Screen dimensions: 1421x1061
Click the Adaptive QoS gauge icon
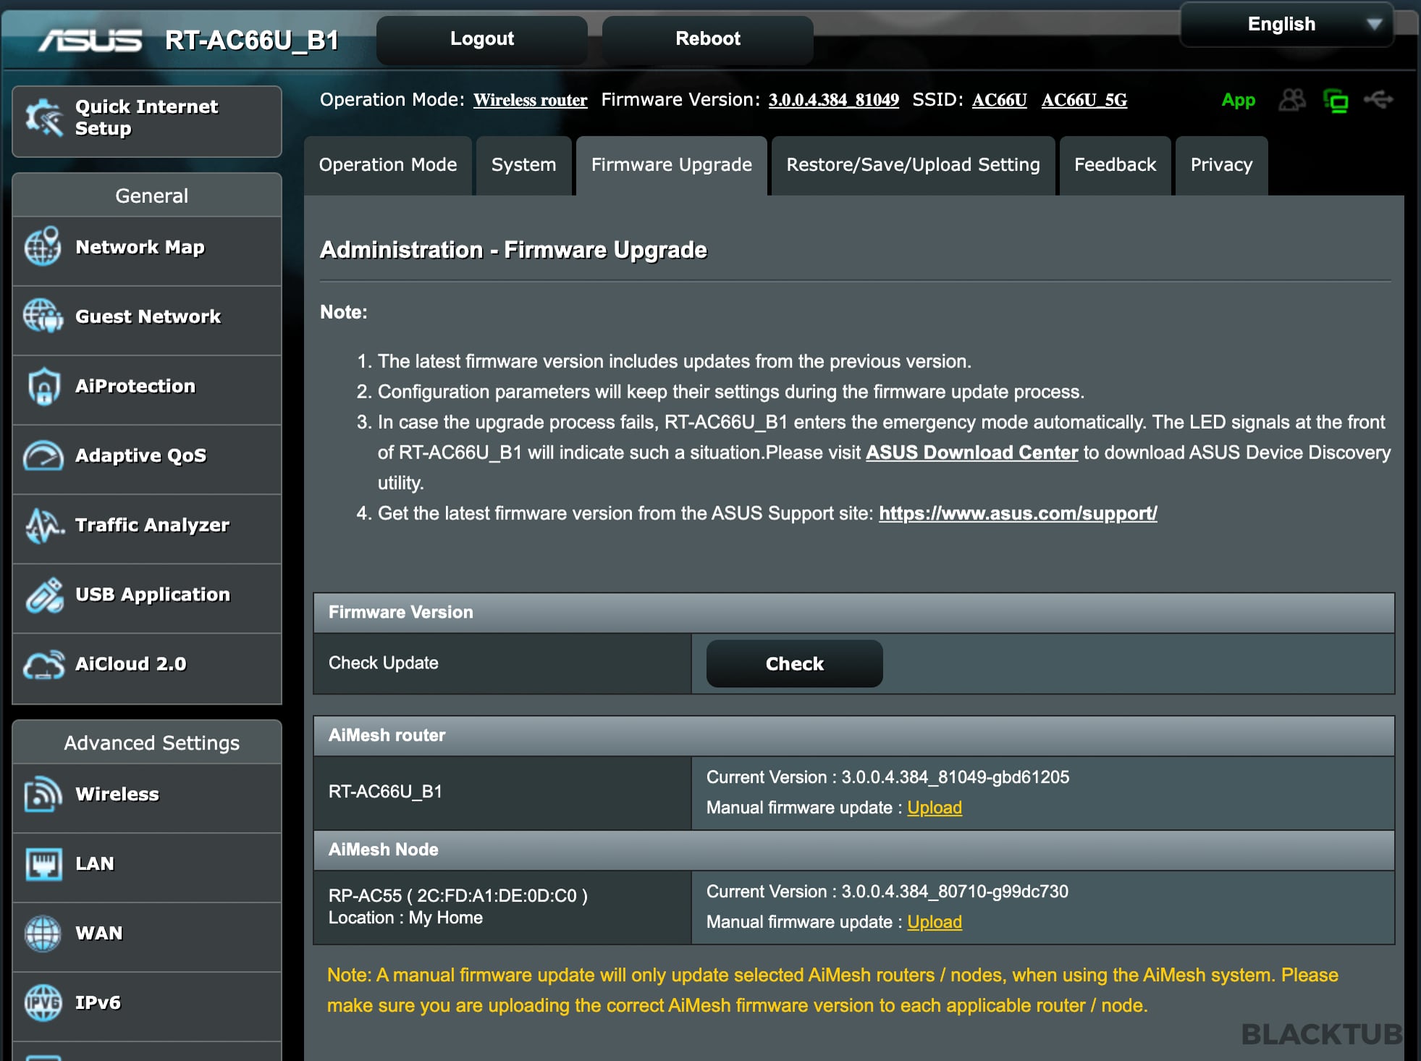tap(43, 456)
